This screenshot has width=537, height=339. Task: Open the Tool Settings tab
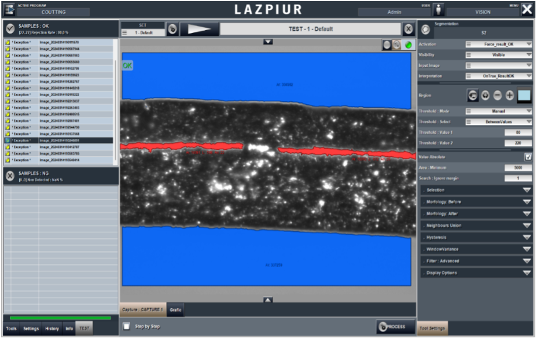tap(432, 329)
